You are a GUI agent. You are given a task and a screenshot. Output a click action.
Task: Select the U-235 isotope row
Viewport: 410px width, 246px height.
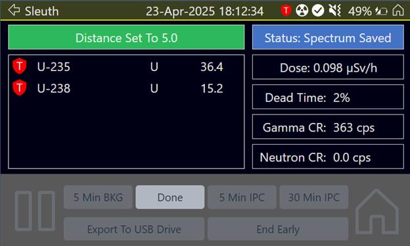pos(126,66)
